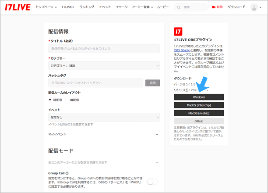Open the ムービー page
Viewport: 268px width, 193px height.
pyautogui.click(x=163, y=7)
